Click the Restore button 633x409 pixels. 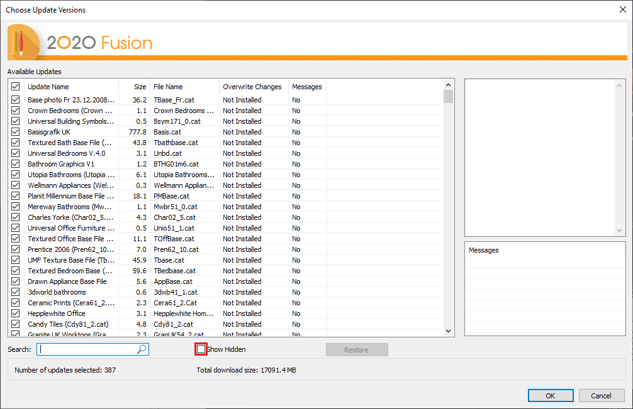tap(357, 350)
